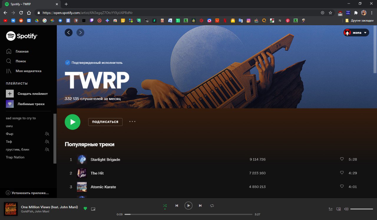
Task: Click One Million Views song title in player
Action: pos(49,207)
